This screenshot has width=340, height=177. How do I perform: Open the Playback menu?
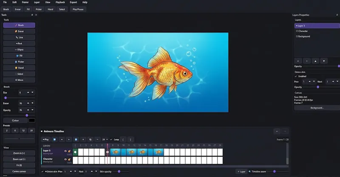(x=60, y=3)
